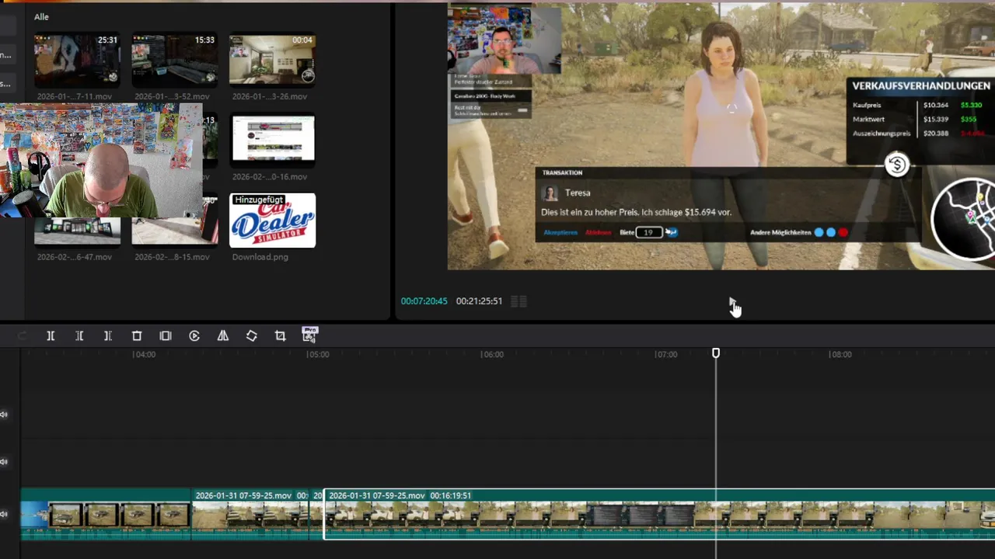
Task: Click file name 2026-02-...0-16.mov
Action: pos(270,176)
